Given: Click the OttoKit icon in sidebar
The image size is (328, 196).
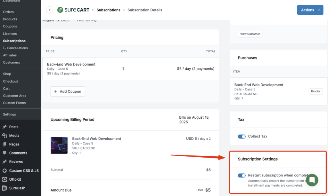Looking at the screenshot, I should click(x=4, y=179).
